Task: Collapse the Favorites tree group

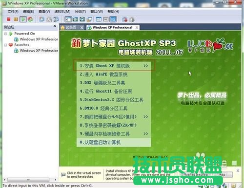Action: pyautogui.click(x=5, y=45)
